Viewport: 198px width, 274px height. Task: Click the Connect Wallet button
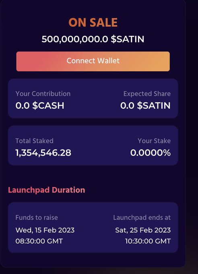point(93,61)
